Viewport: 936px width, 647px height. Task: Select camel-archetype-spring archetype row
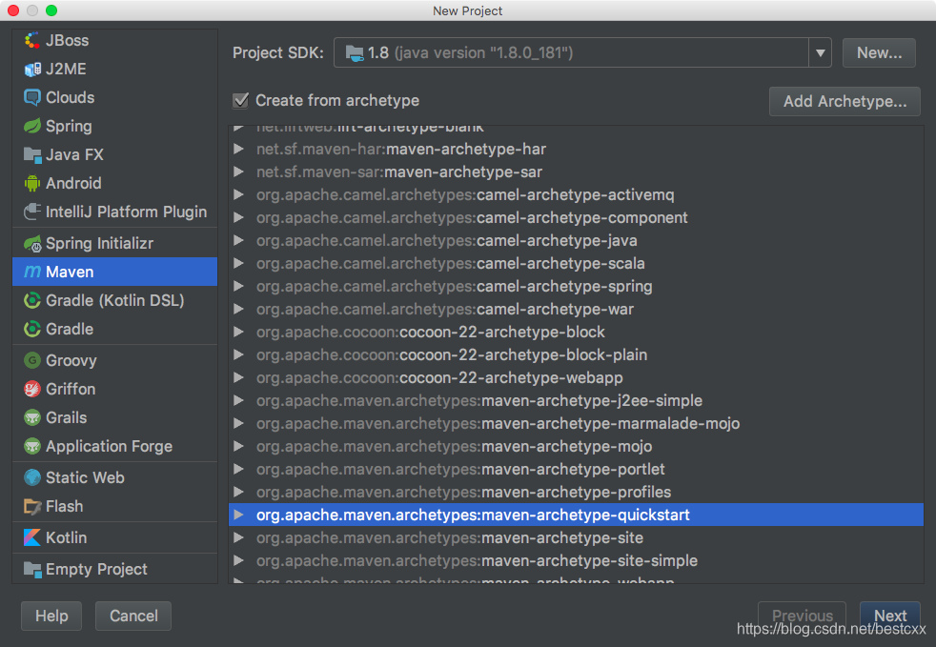point(576,286)
